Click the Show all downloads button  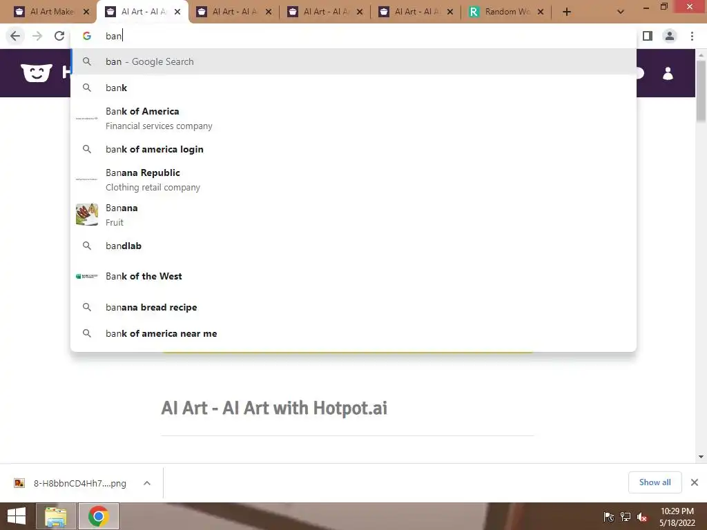point(655,482)
